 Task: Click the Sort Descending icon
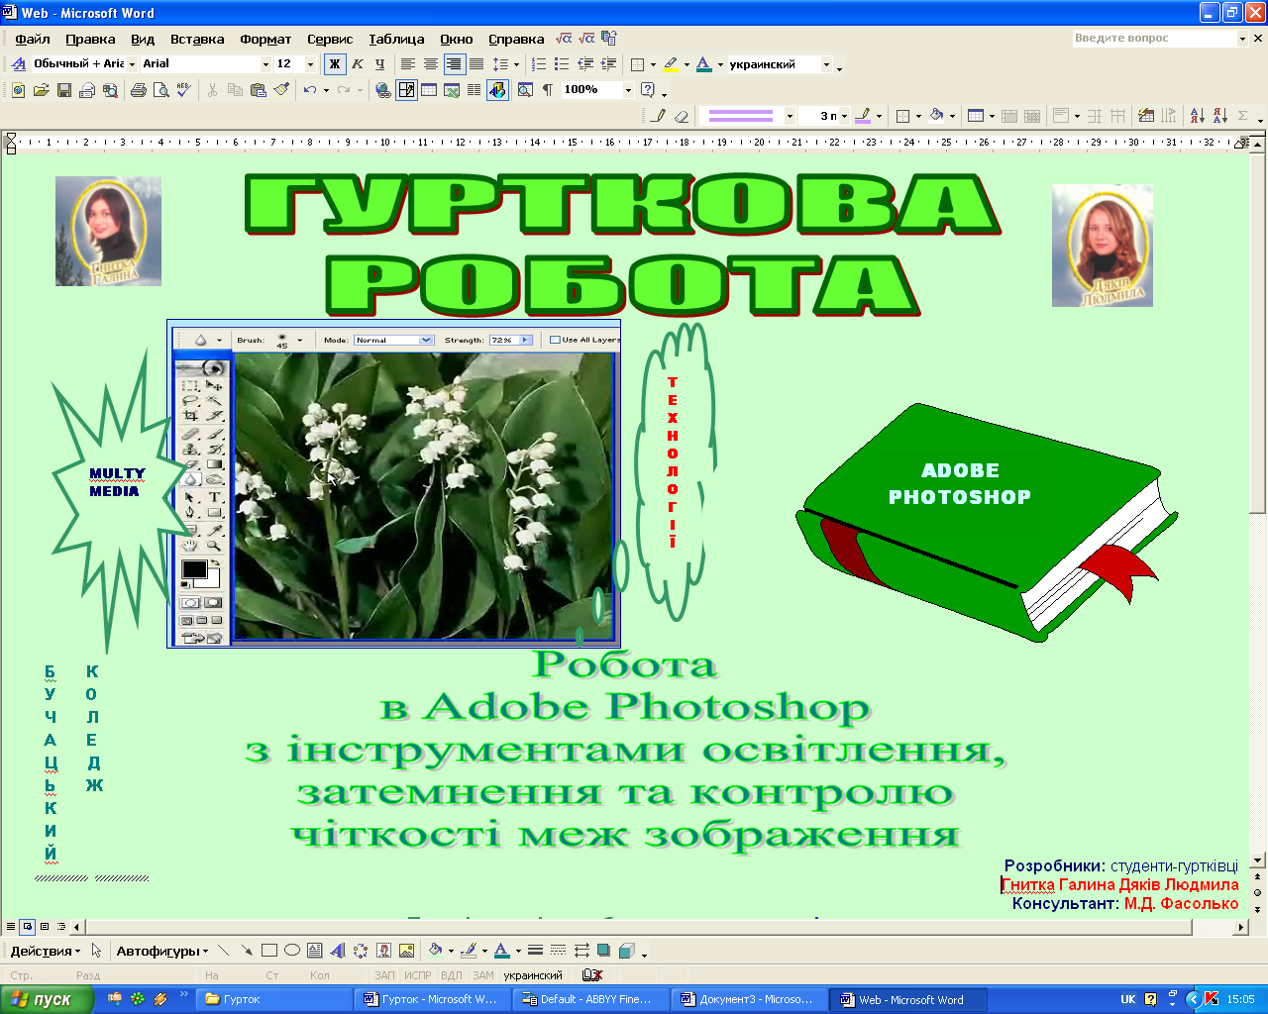pyautogui.click(x=1219, y=116)
